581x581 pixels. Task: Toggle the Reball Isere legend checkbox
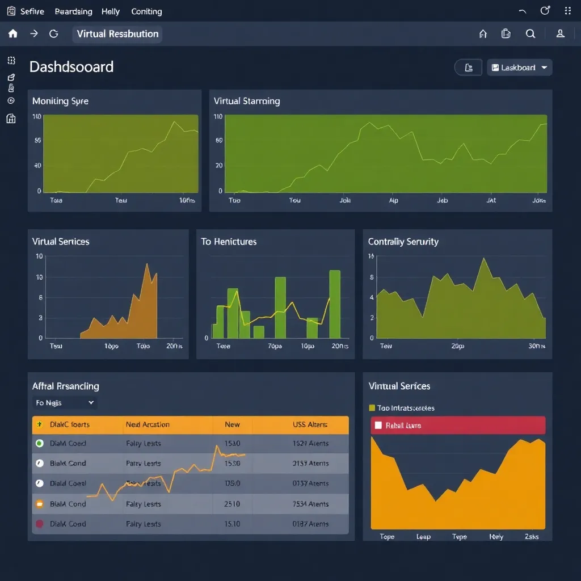(x=379, y=424)
